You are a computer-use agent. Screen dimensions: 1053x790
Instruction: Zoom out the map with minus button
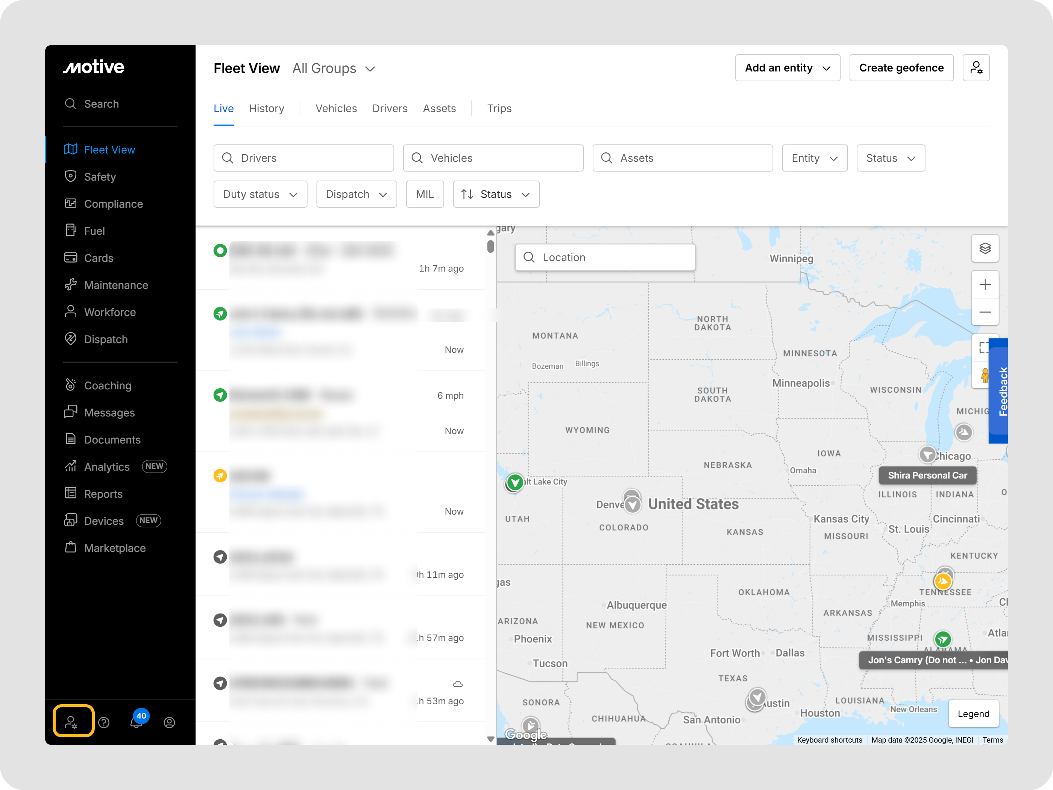pyautogui.click(x=985, y=312)
